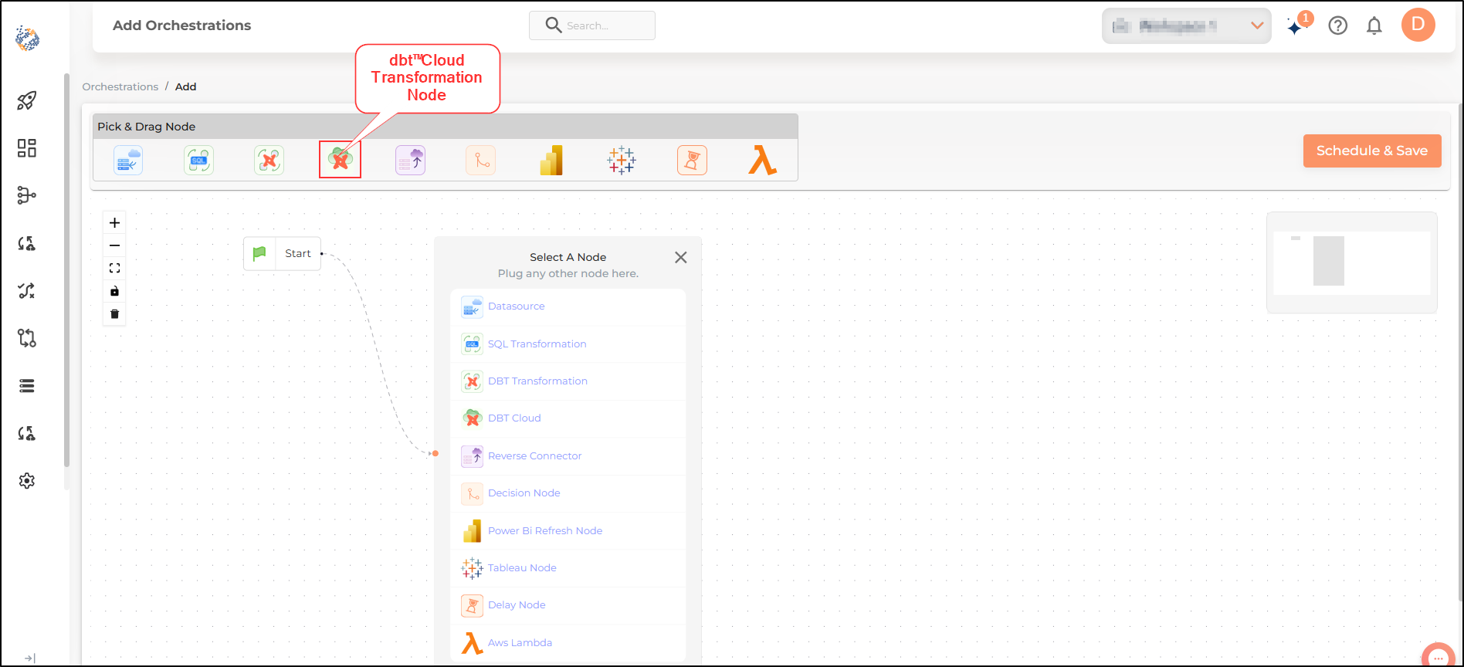Pick the AWS Lambda icon in drag toolbar

(762, 161)
